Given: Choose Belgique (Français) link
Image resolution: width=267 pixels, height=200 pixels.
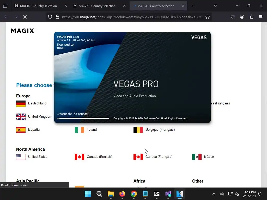Looking at the screenshot, I should point(160,130).
